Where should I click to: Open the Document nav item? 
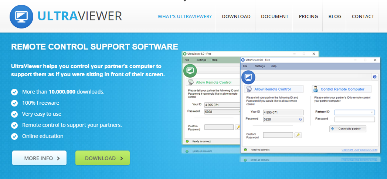point(275,17)
